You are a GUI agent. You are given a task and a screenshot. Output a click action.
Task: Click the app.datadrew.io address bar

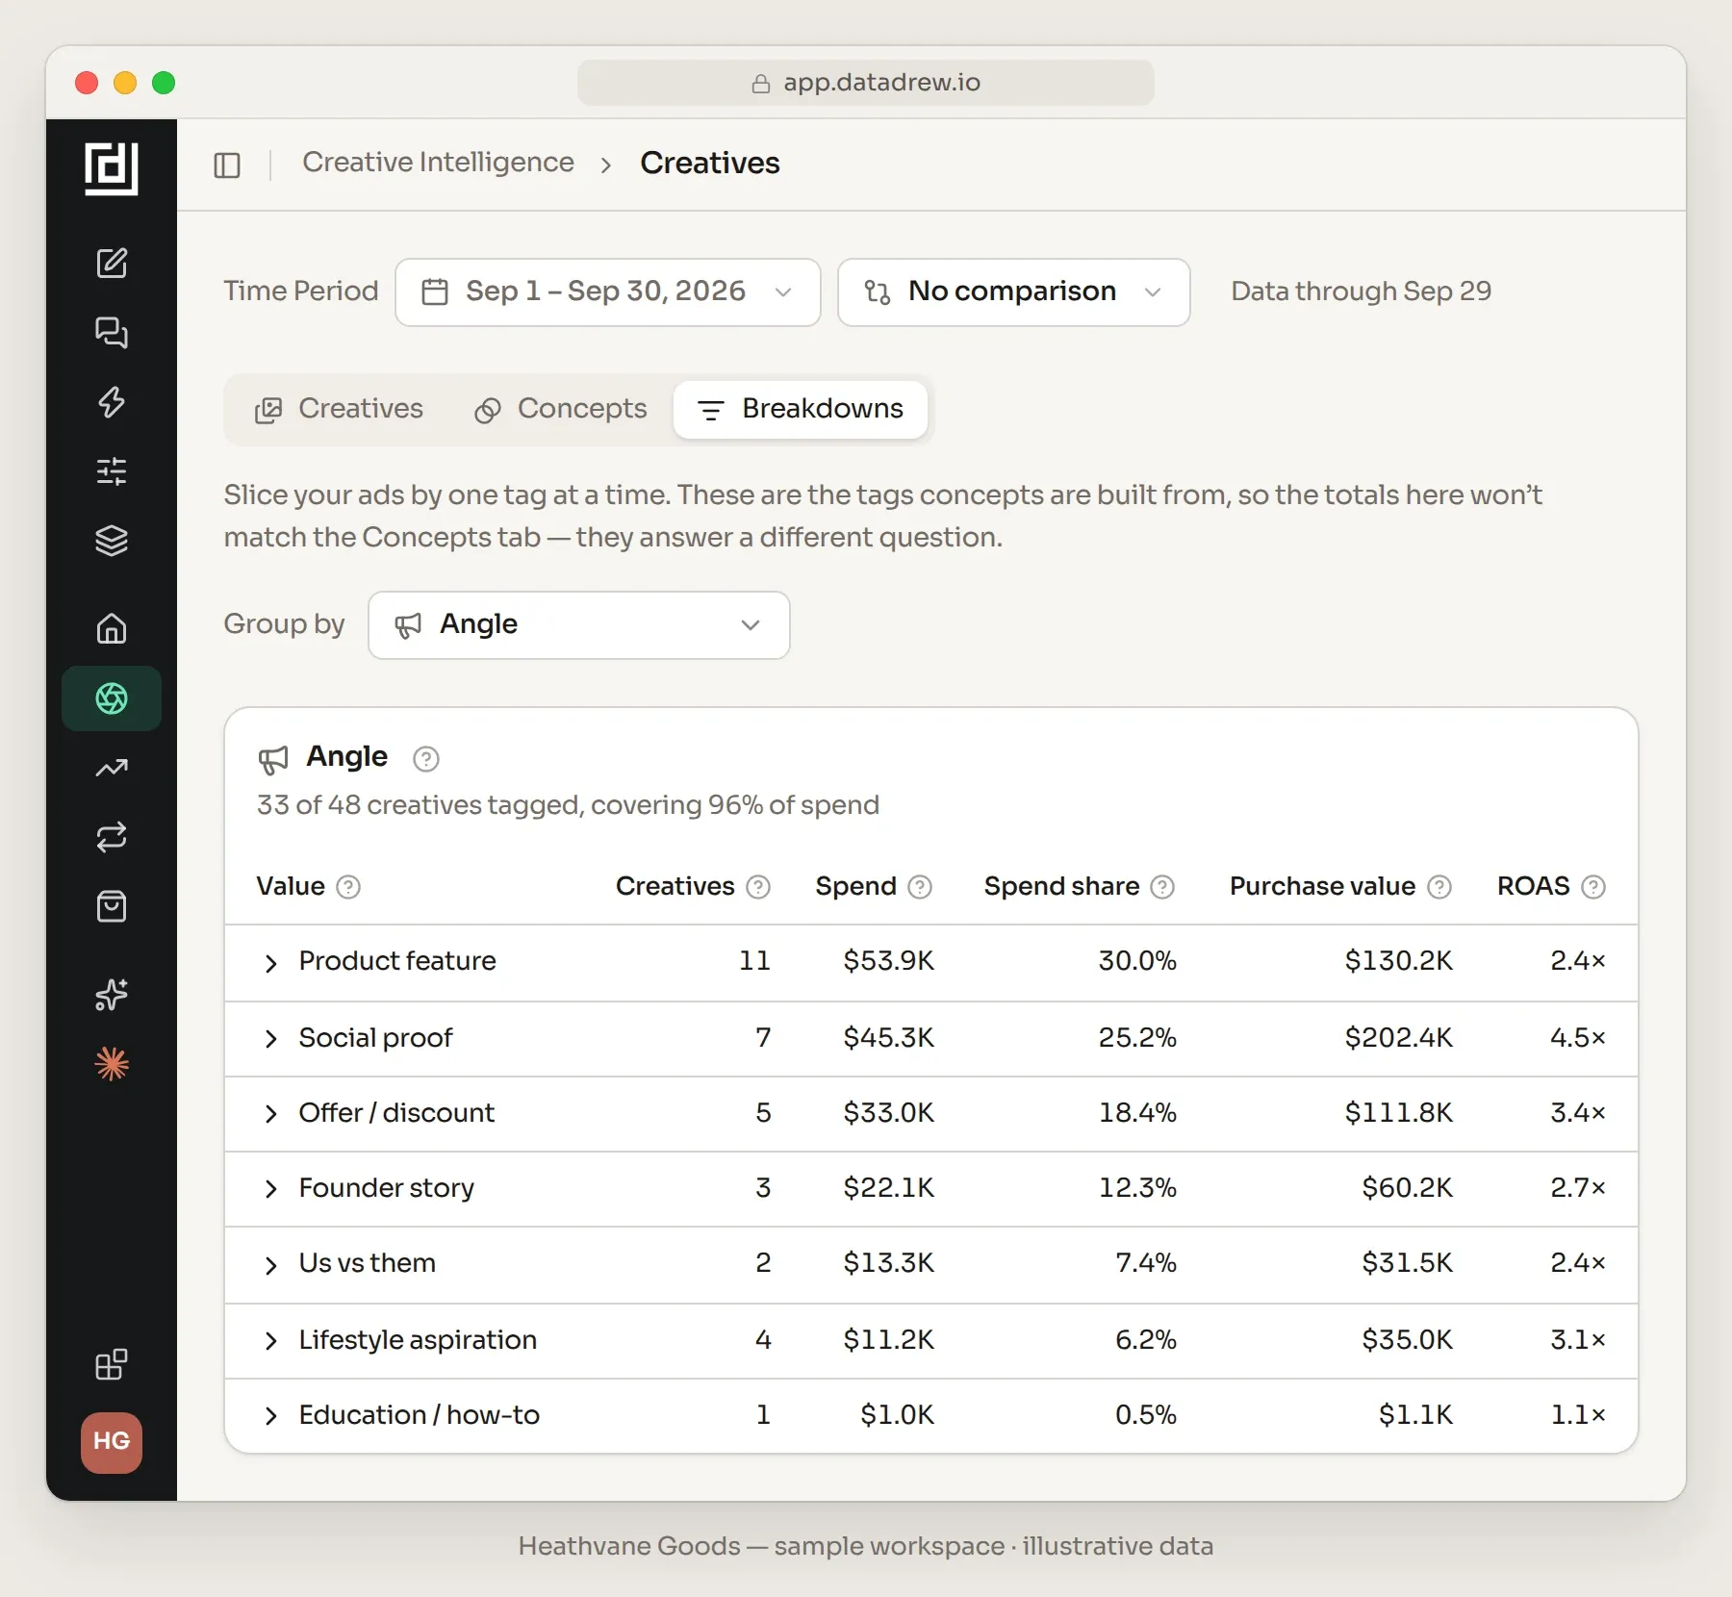coord(866,83)
